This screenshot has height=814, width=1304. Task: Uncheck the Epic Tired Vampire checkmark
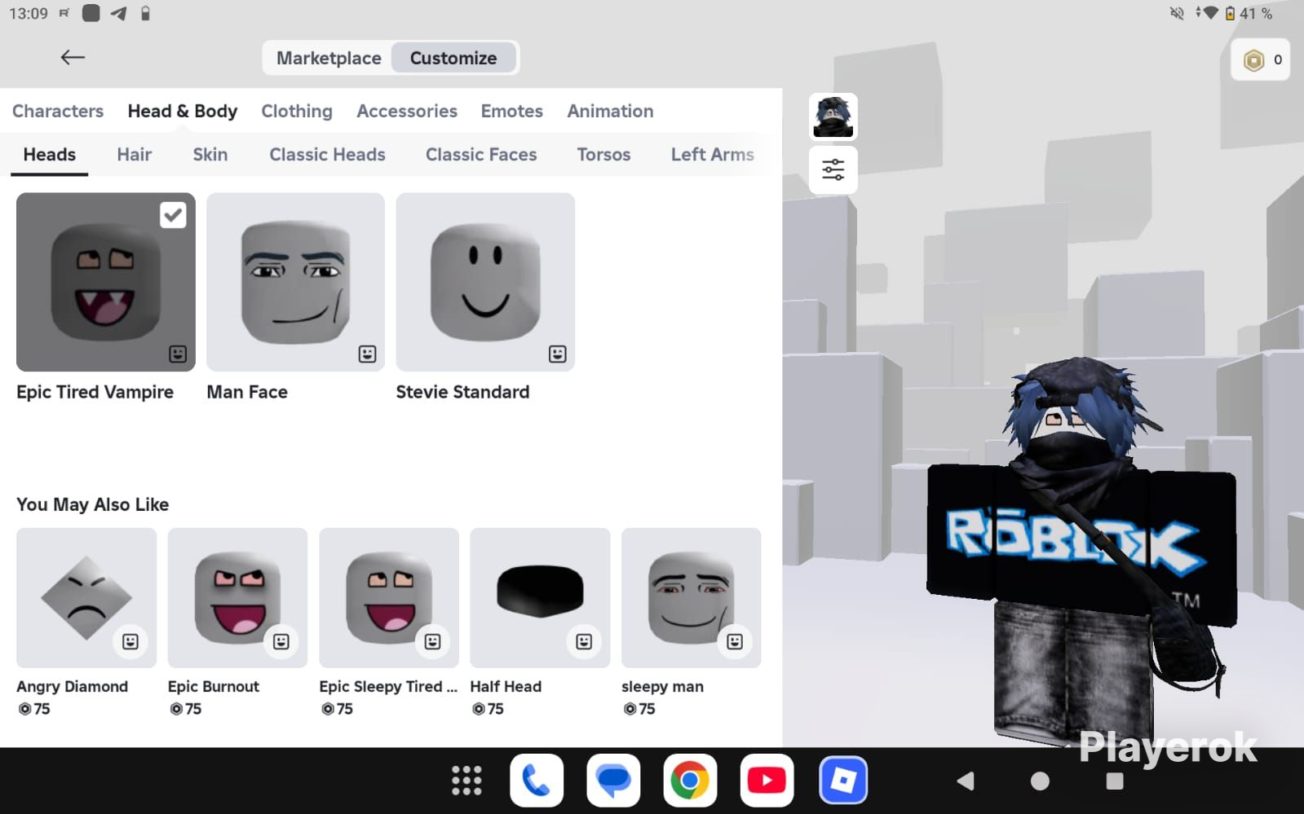[173, 215]
